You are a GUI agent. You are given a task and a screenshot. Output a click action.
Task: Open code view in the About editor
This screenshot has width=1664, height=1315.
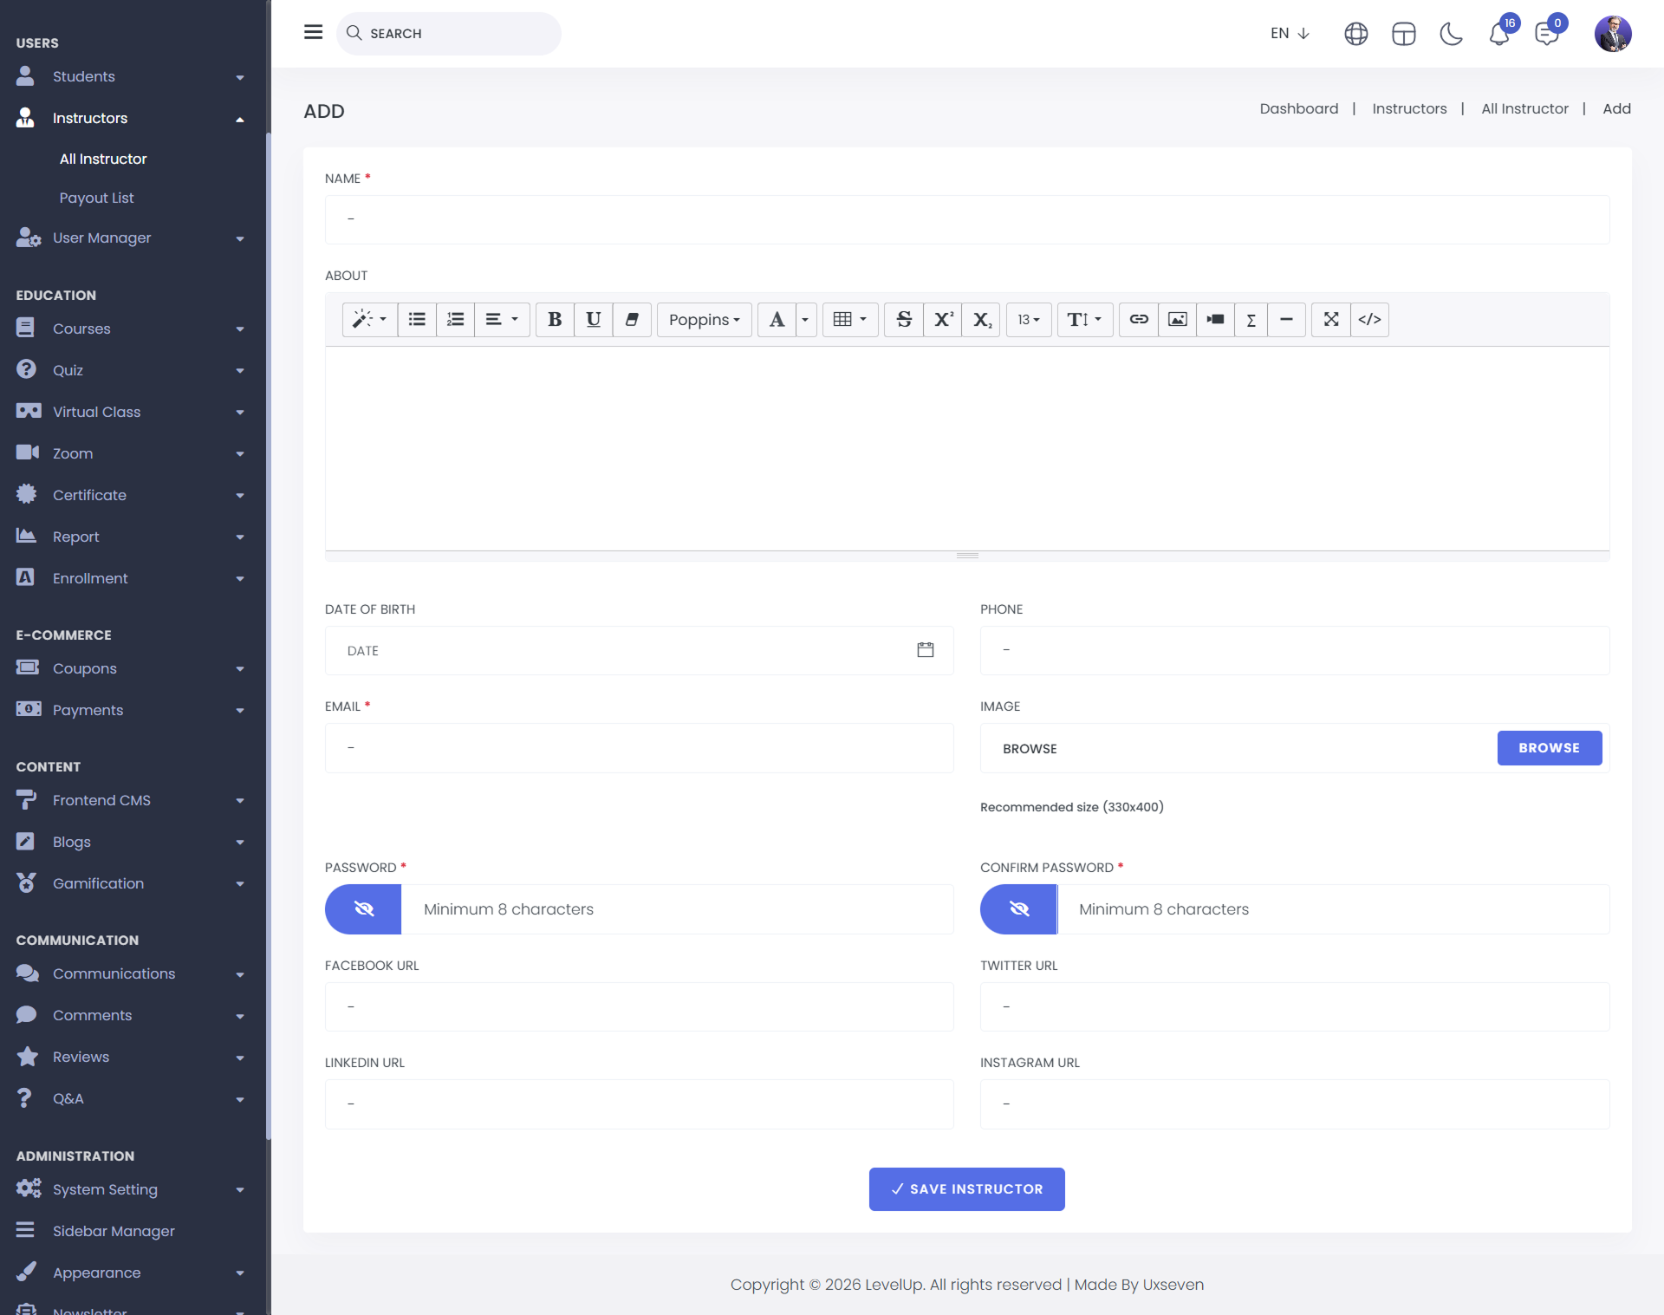coord(1369,320)
